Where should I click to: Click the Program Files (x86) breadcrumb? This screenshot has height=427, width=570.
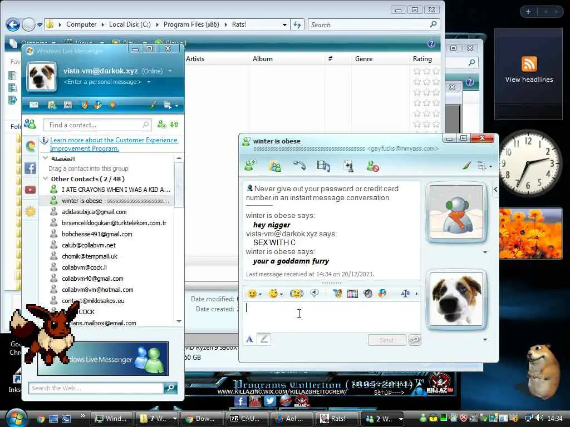[x=191, y=24]
